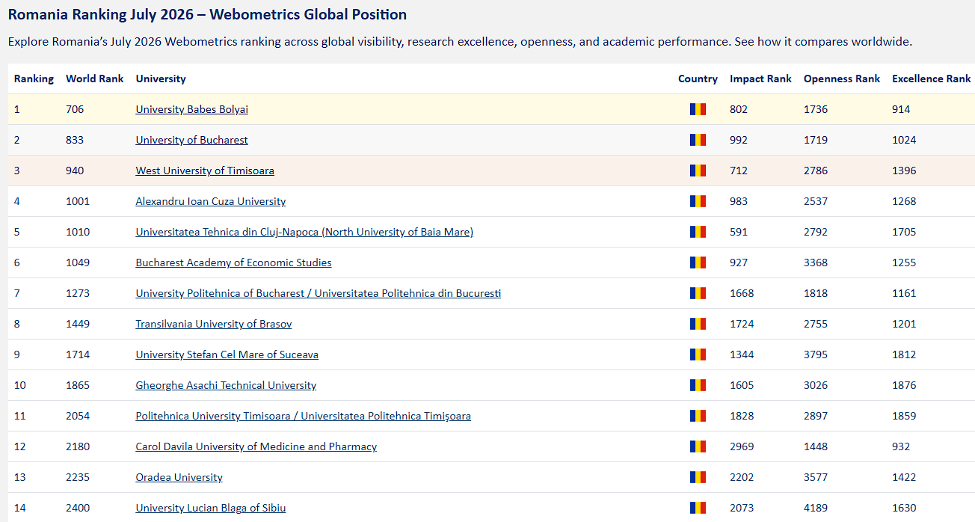Select world rank value 940
The image size is (975, 522).
coord(75,171)
